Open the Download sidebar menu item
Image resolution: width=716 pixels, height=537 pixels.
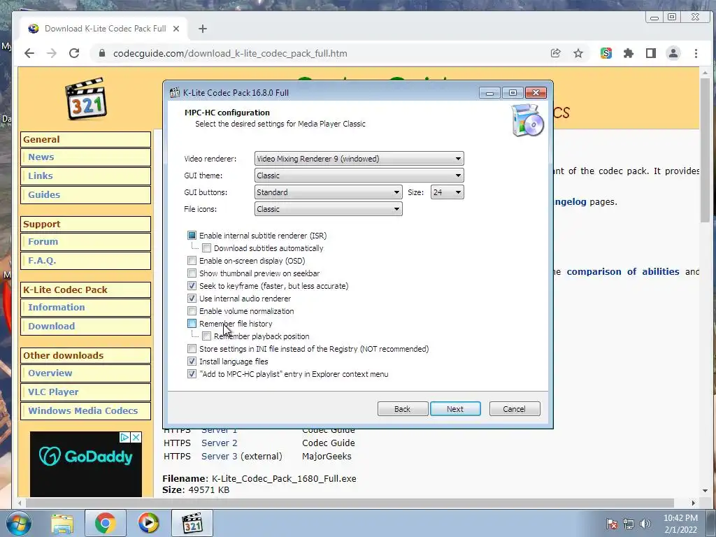86,327
